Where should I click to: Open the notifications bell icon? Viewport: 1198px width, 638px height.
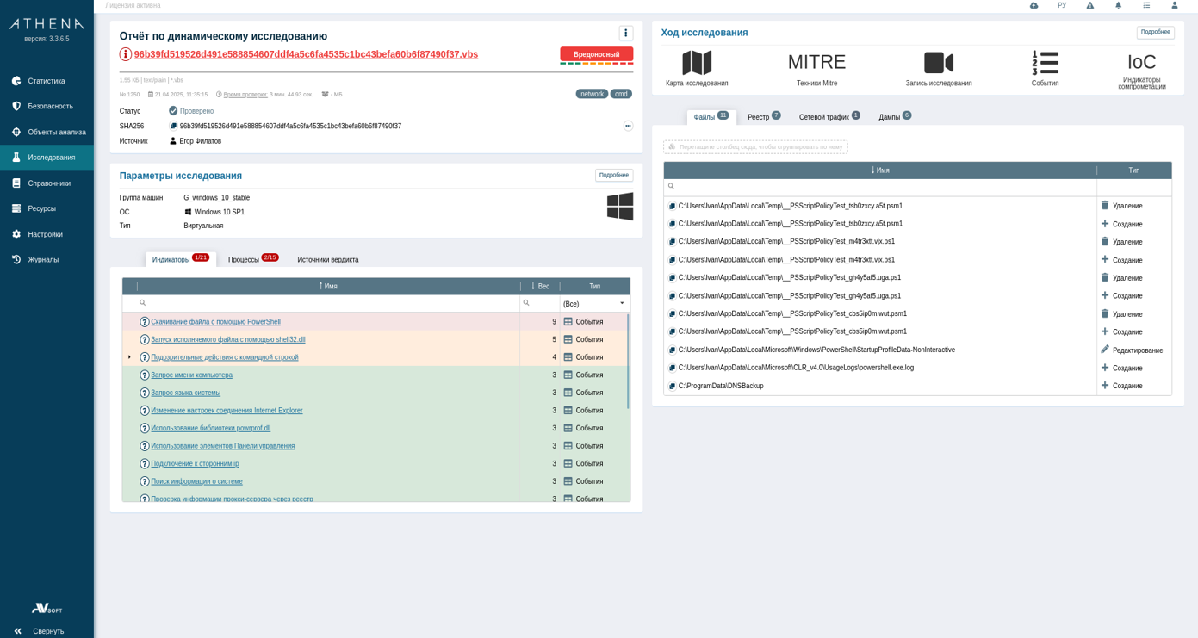coord(1118,5)
